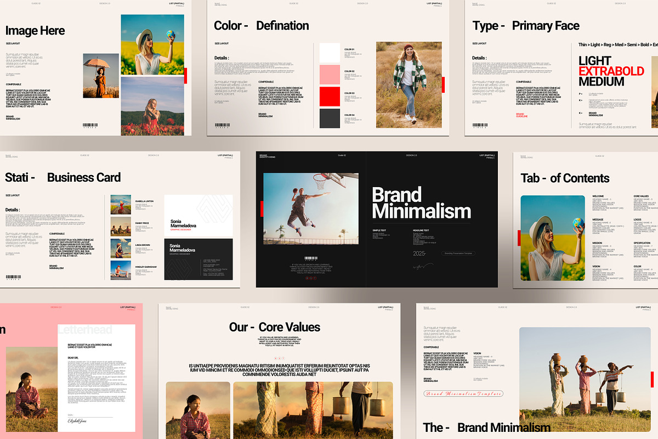Select the Hindley Earnshaw thumbnail photo

120,270
